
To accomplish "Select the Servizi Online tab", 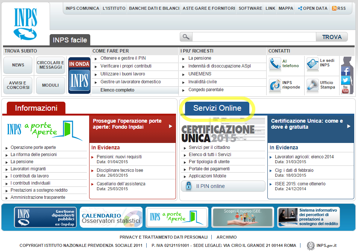I will click(x=217, y=108).
